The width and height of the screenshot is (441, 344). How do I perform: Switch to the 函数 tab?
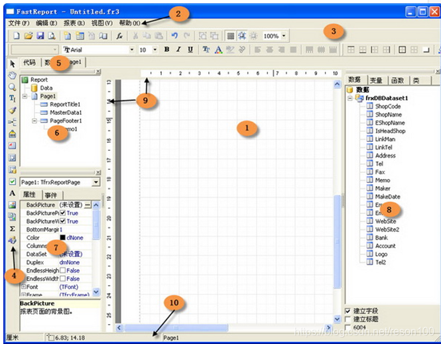click(398, 81)
